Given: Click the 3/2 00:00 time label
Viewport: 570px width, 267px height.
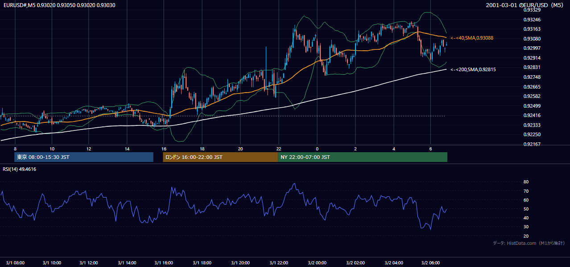Looking at the screenshot, I should coord(317,263).
